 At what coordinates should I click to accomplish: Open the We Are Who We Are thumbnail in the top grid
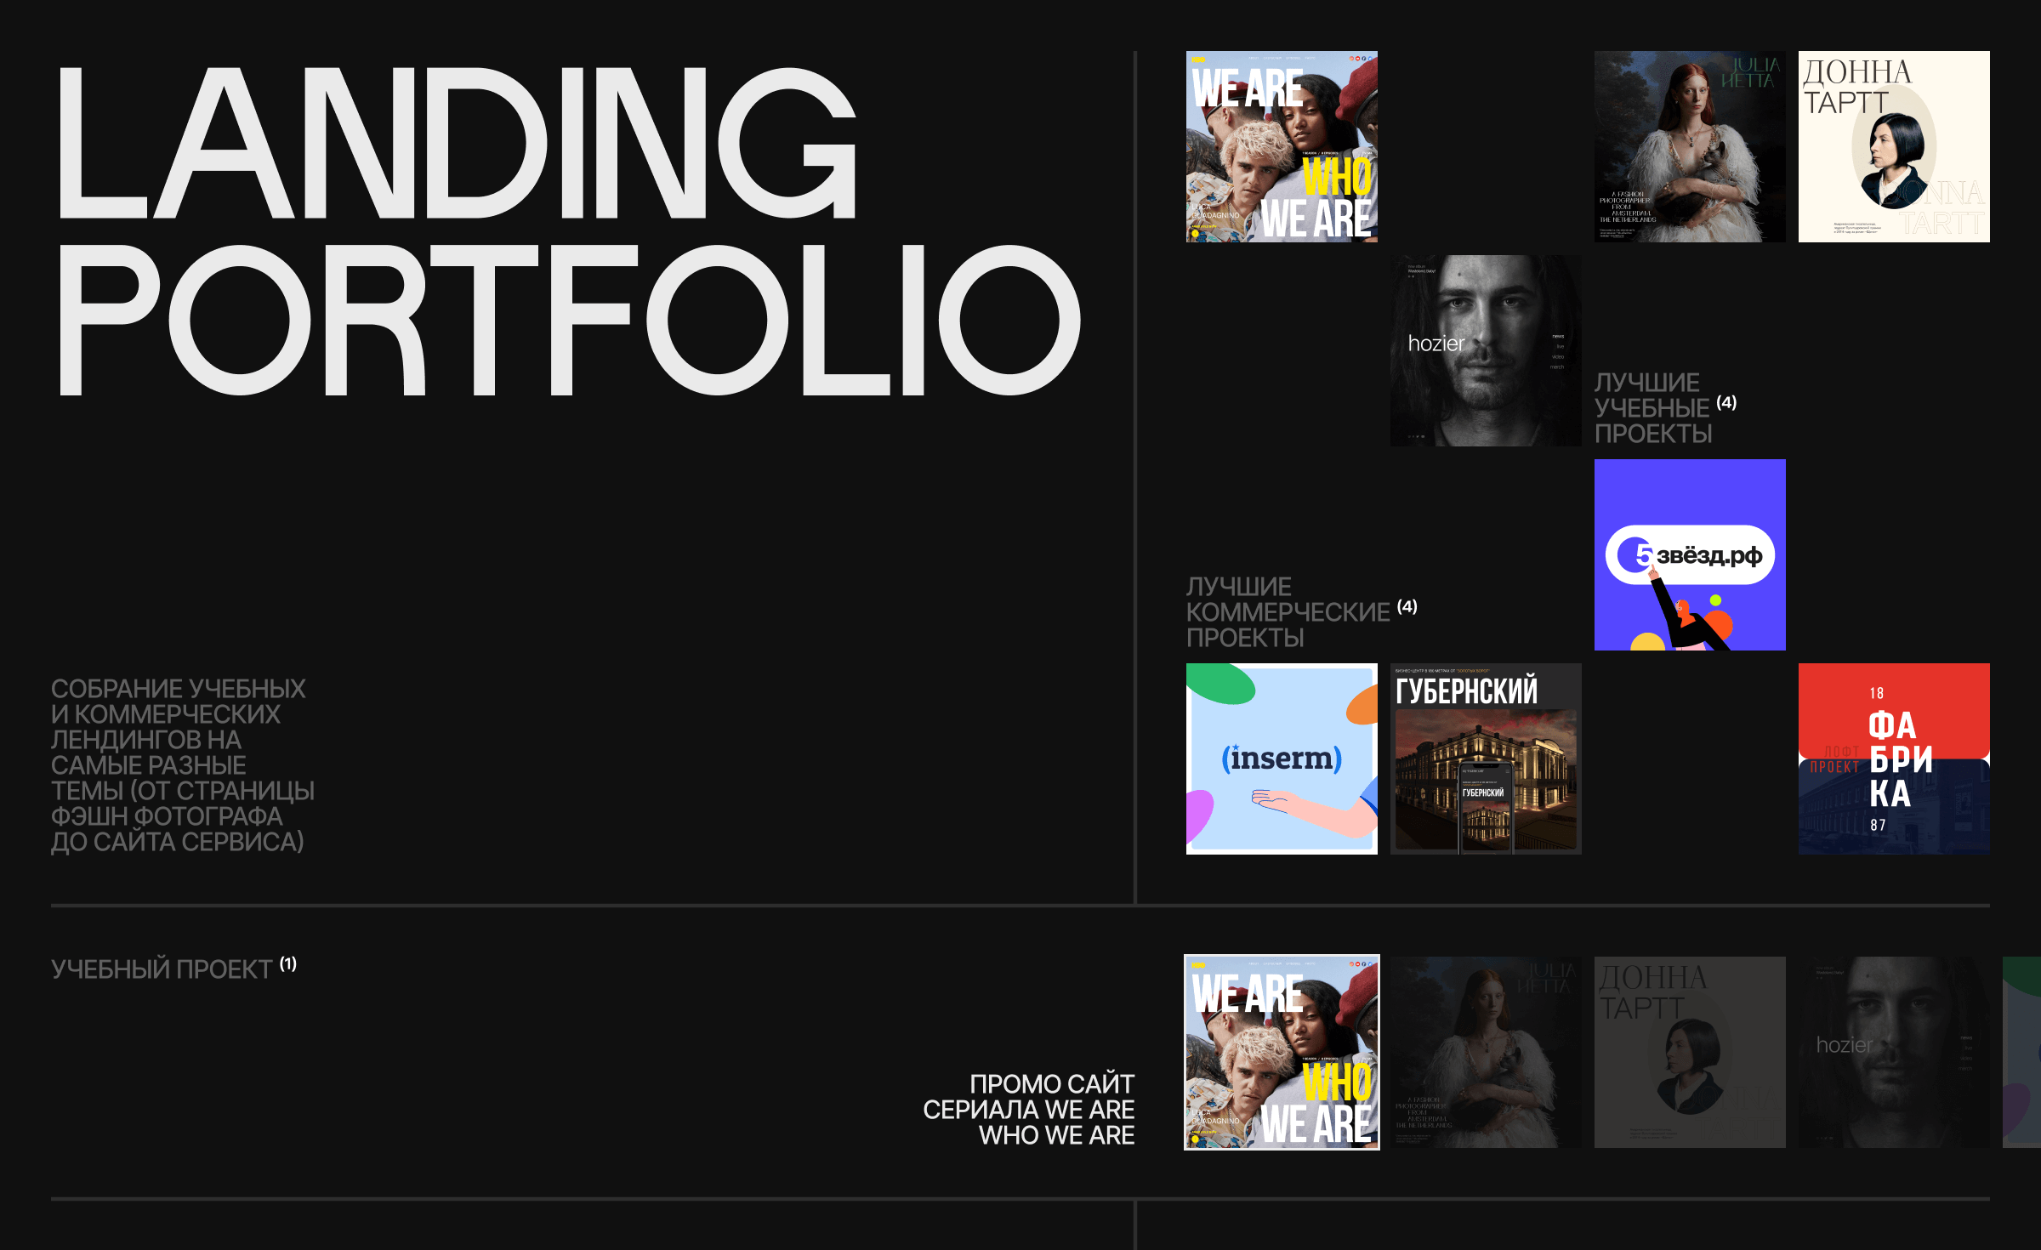click(x=1282, y=146)
